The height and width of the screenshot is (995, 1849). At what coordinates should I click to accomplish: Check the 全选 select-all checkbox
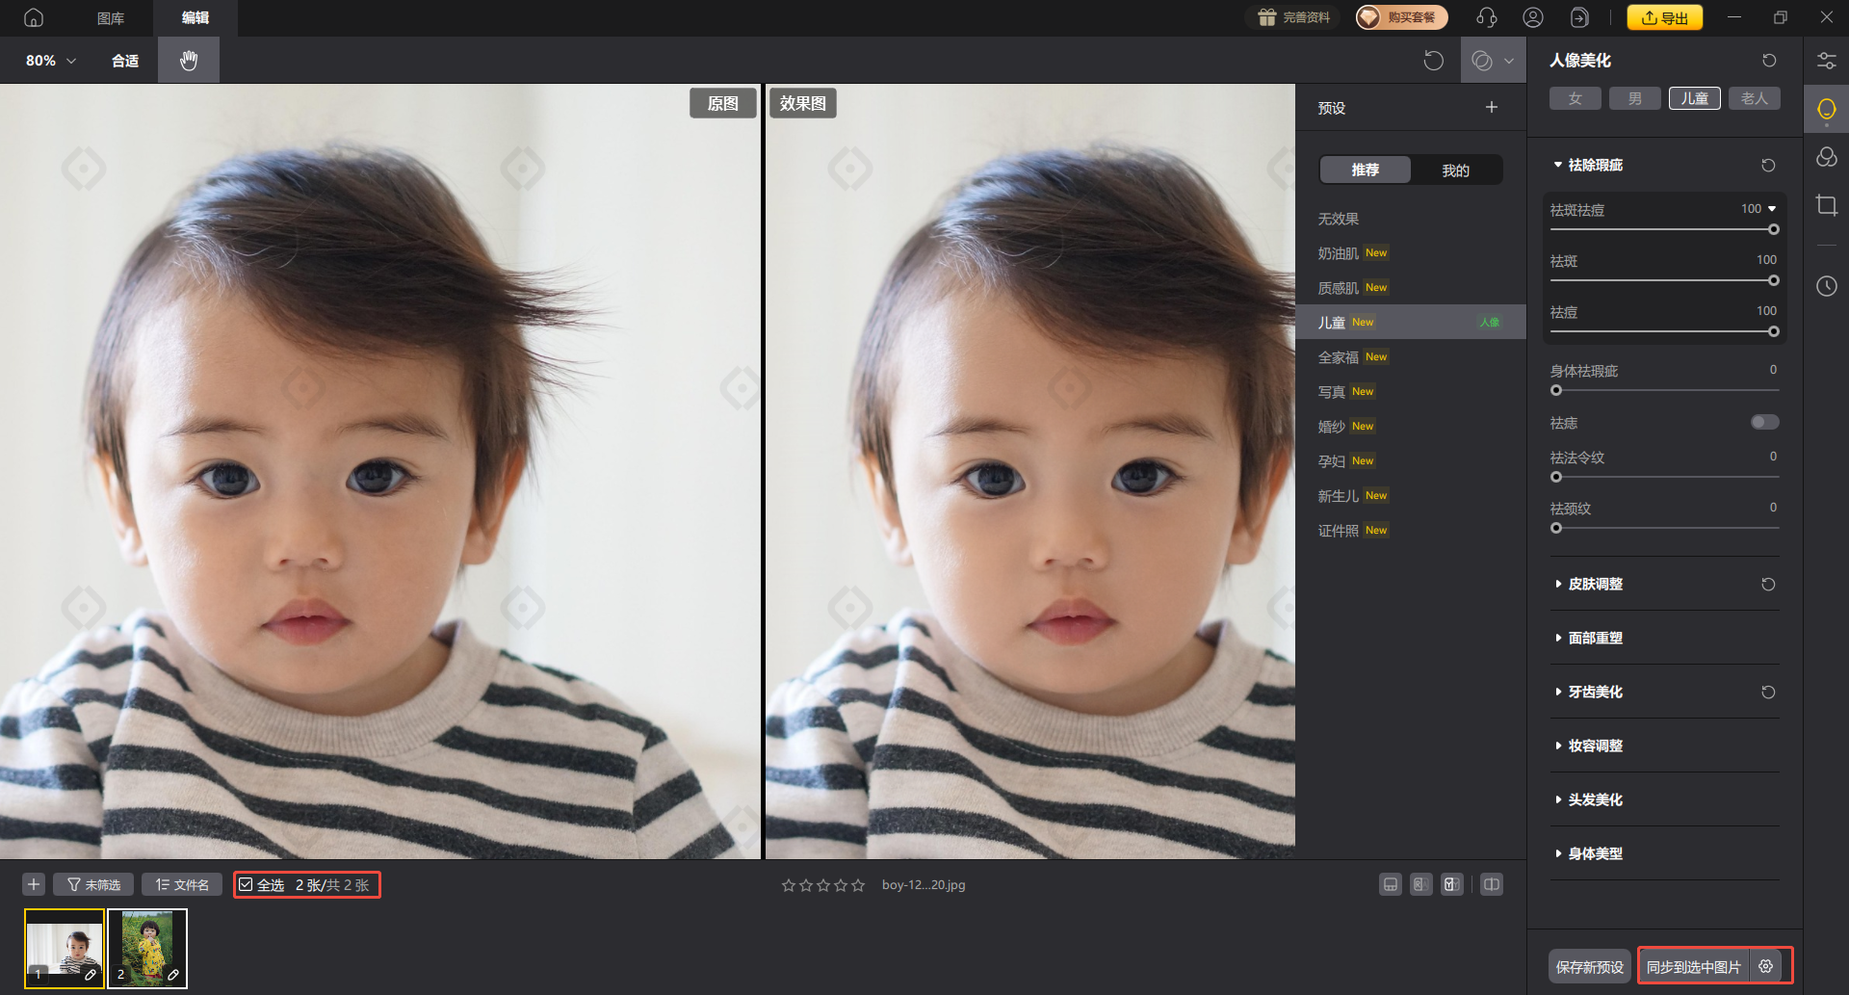[247, 884]
